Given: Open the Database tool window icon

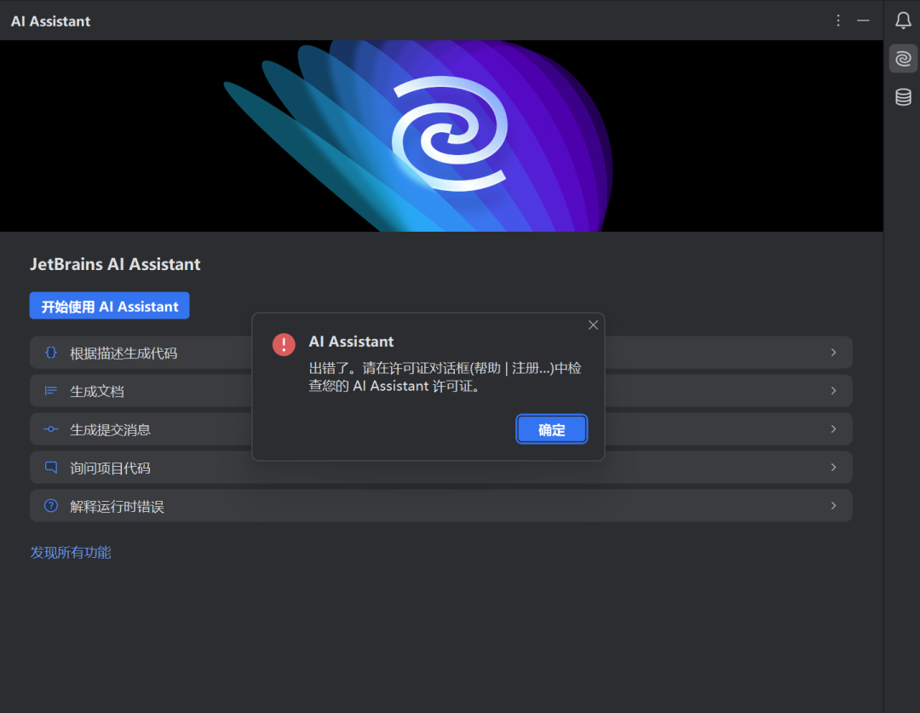Looking at the screenshot, I should [x=903, y=97].
